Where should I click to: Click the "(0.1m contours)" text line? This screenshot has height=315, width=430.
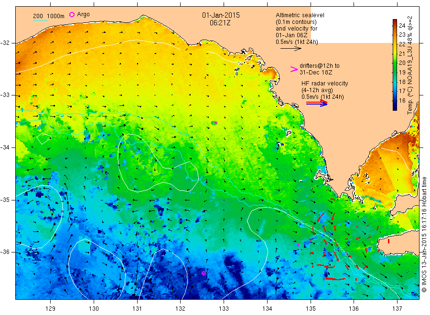[296, 22]
